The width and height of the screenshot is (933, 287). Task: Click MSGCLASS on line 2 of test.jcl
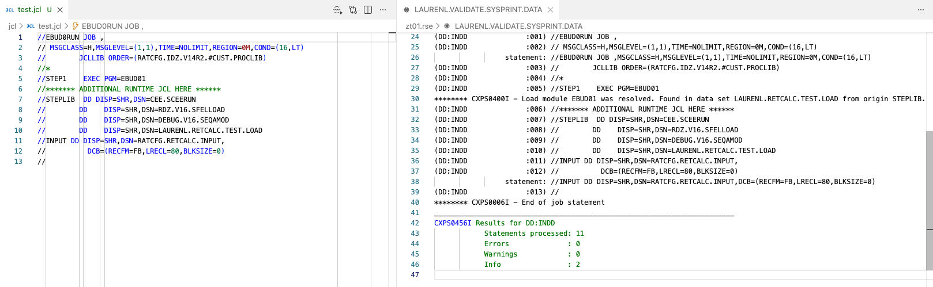click(66, 48)
